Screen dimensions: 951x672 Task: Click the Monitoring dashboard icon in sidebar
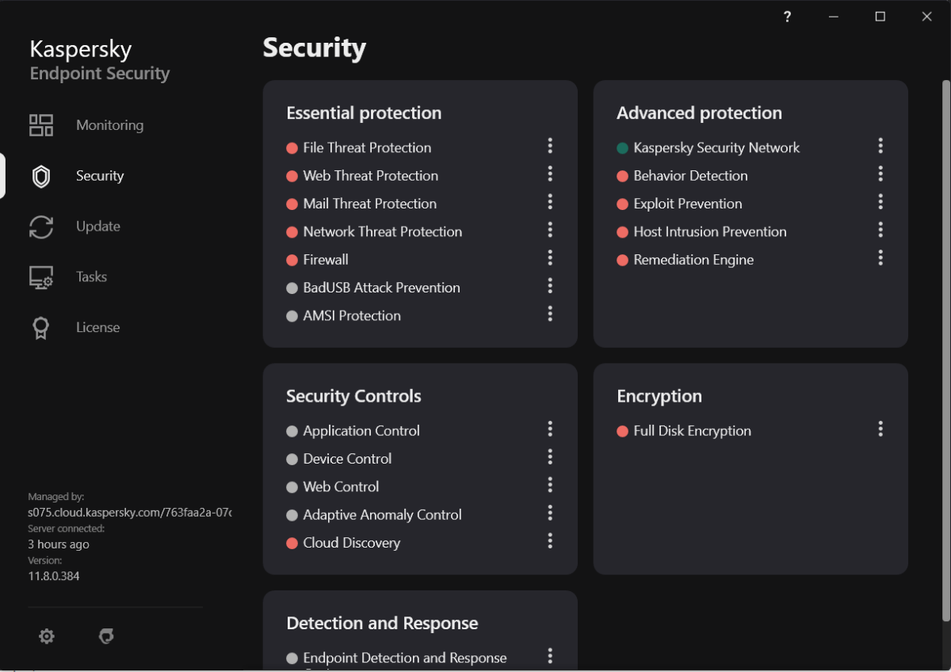coord(41,125)
